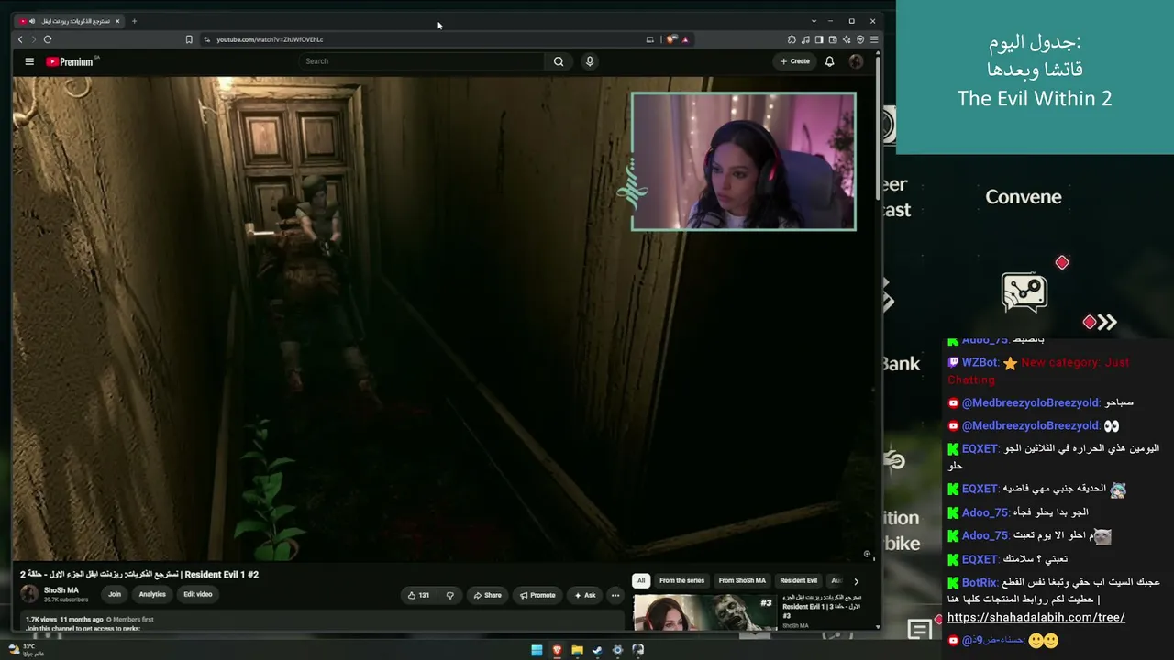Open File Explorer from the taskbar

coord(577,651)
